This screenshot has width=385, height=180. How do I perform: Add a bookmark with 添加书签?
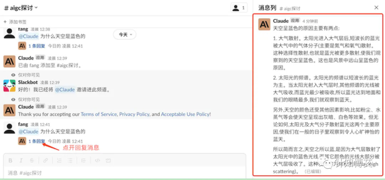pyautogui.click(x=15, y=22)
